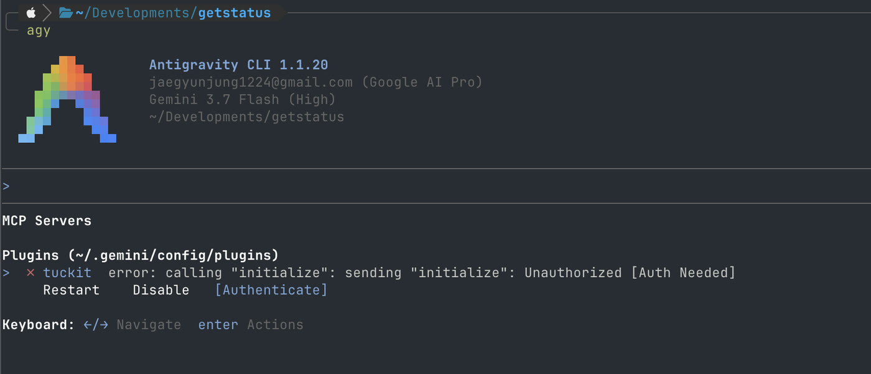Click the 'Plugins (~/.gemini/config/plugins)' heading

click(x=141, y=255)
